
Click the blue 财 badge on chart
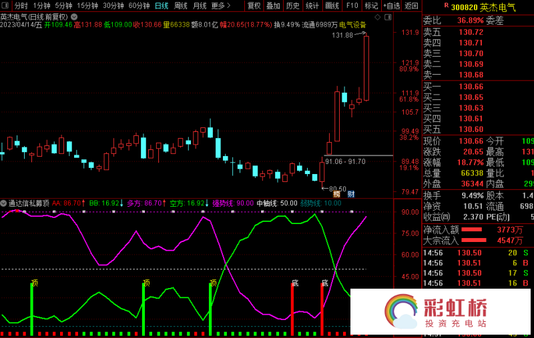point(350,194)
